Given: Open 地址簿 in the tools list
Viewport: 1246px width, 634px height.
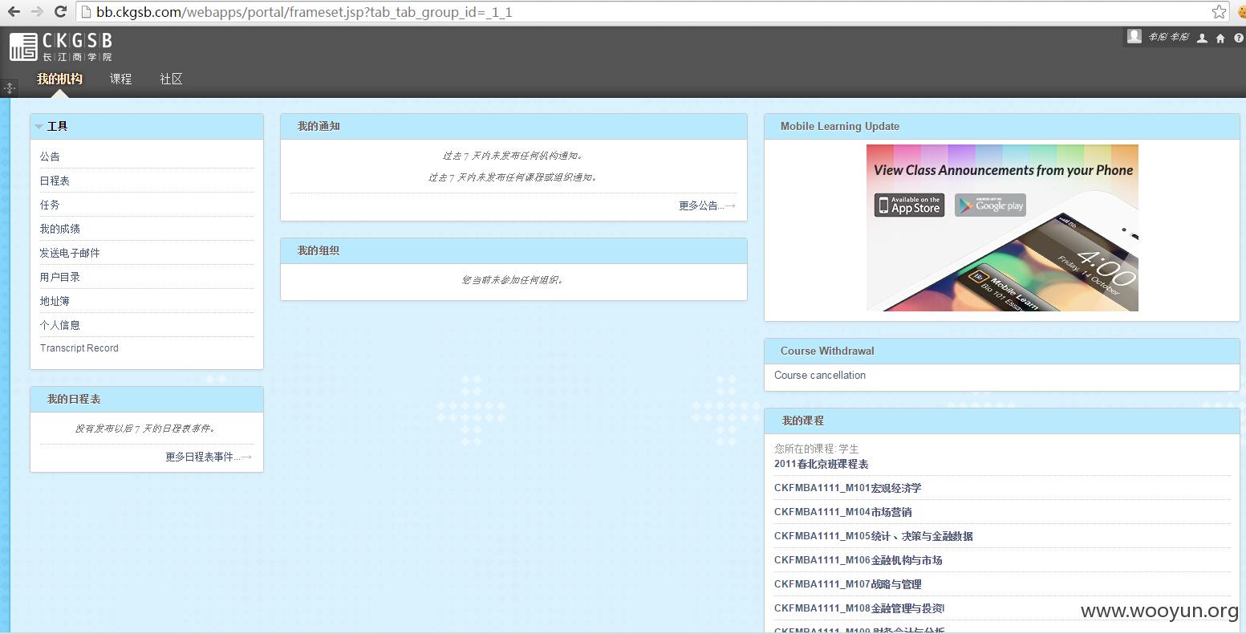Looking at the screenshot, I should pos(55,301).
